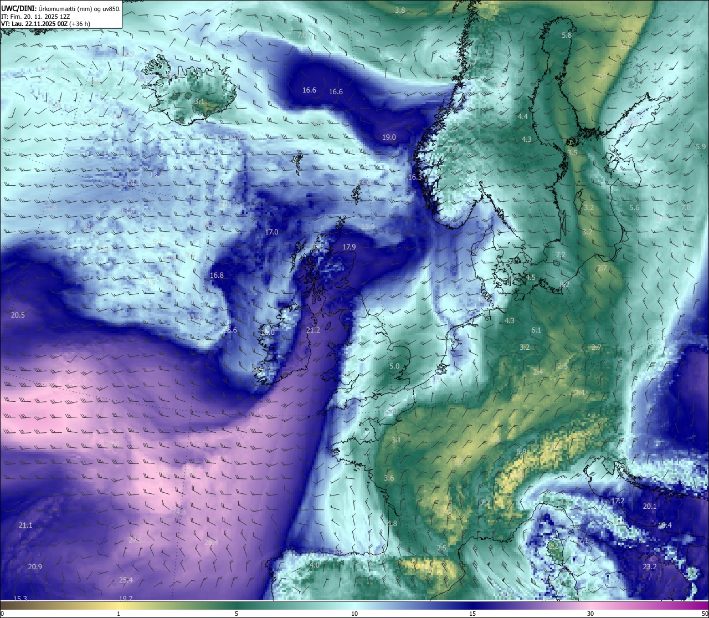Click the '4.4' value over Sweden

pos(523,116)
